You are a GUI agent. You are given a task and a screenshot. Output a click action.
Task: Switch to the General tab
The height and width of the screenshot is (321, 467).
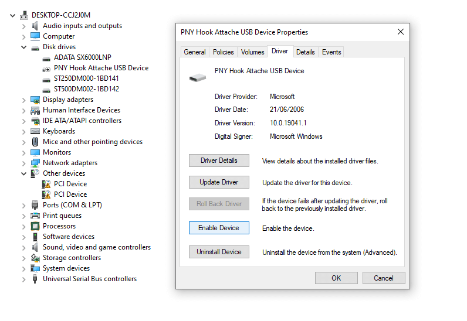pos(194,52)
